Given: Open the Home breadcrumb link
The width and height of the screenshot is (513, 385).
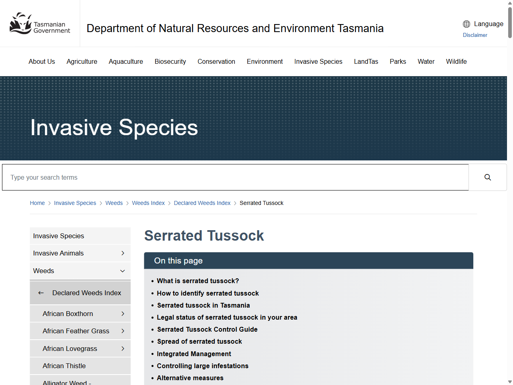Looking at the screenshot, I should pos(37,203).
